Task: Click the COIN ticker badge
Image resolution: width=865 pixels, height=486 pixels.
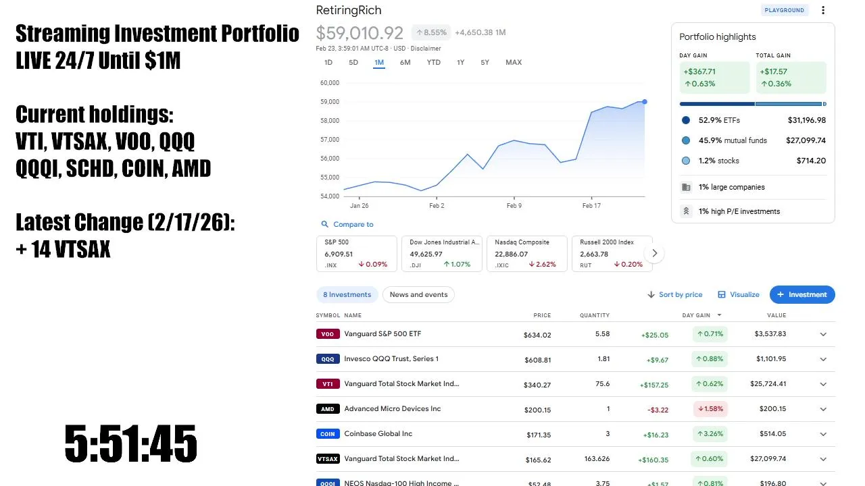Action: pos(328,434)
